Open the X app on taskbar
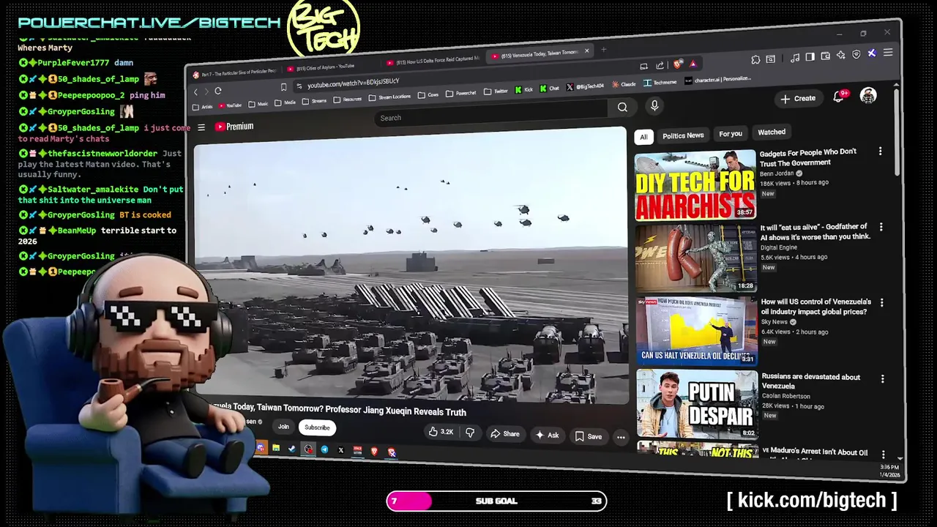The image size is (937, 527). click(x=341, y=450)
